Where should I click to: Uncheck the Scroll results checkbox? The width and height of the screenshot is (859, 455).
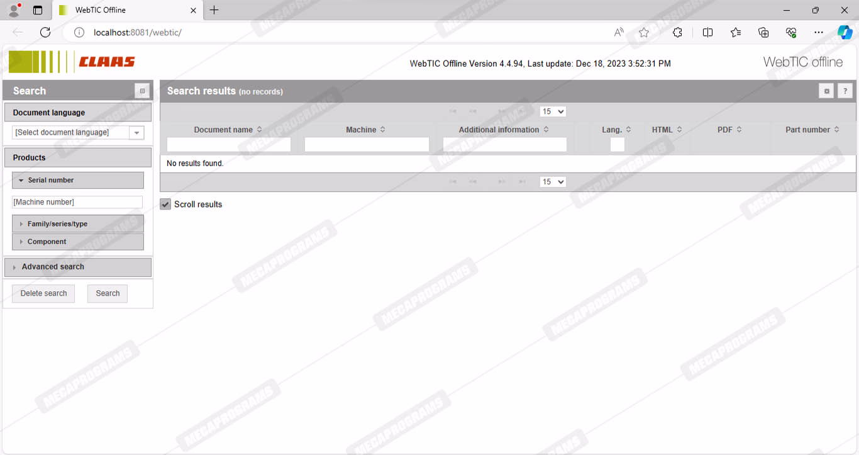tap(165, 205)
